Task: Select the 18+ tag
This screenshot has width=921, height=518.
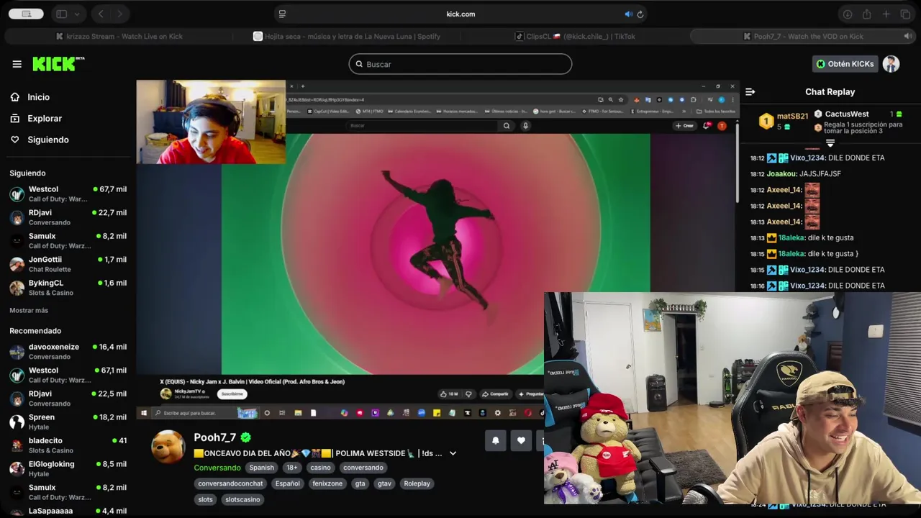Action: [x=291, y=468]
